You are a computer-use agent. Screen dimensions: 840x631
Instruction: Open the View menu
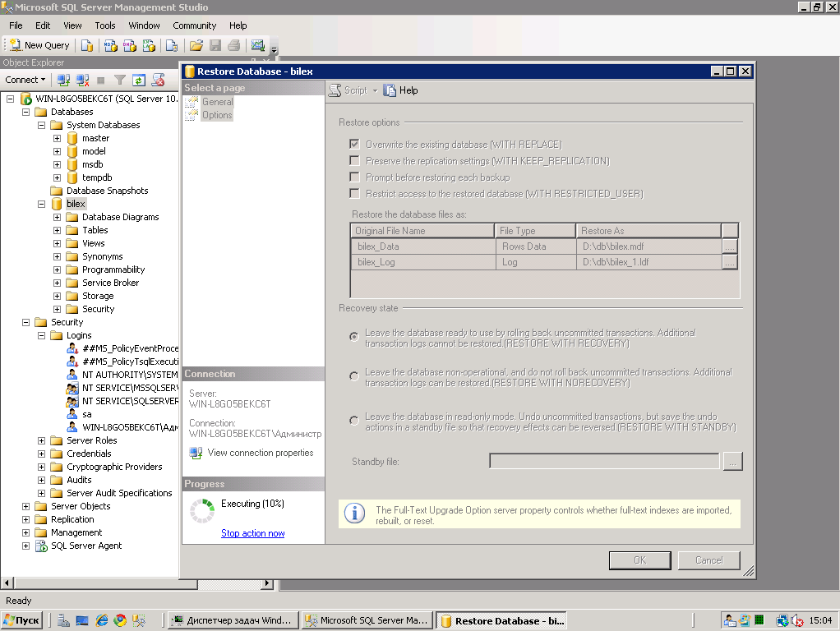[x=72, y=25]
